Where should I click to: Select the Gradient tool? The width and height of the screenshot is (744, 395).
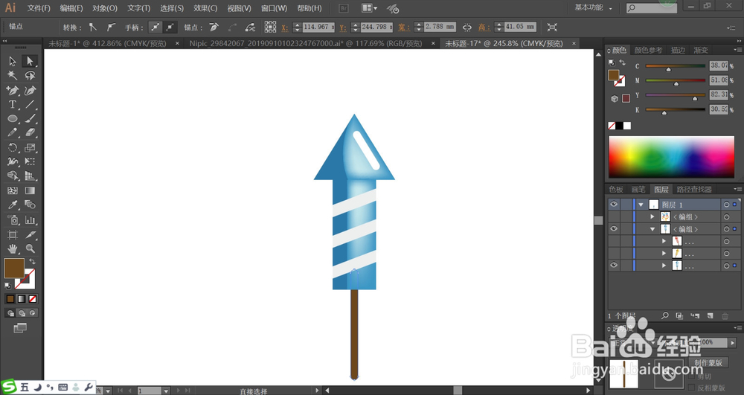(x=30, y=190)
